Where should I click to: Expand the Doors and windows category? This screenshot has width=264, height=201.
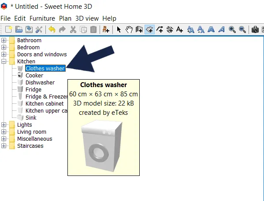pos(4,55)
